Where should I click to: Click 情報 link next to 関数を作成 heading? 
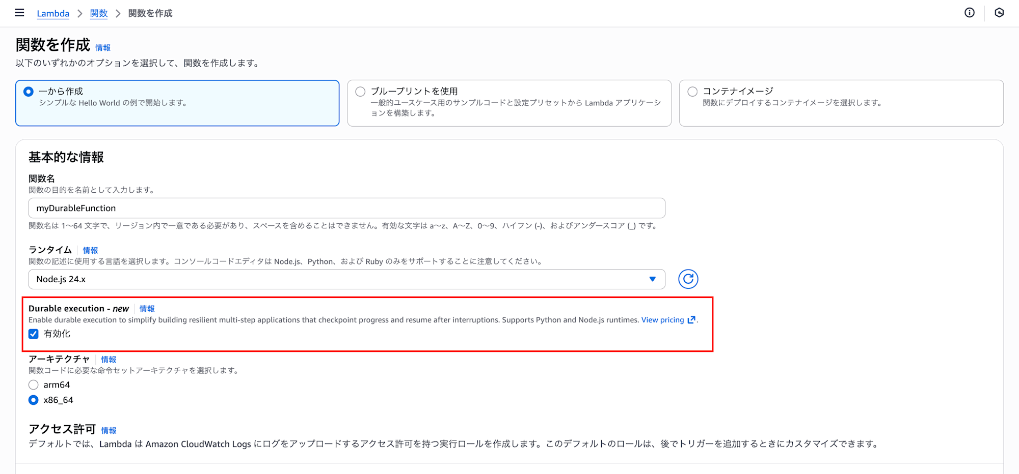103,48
